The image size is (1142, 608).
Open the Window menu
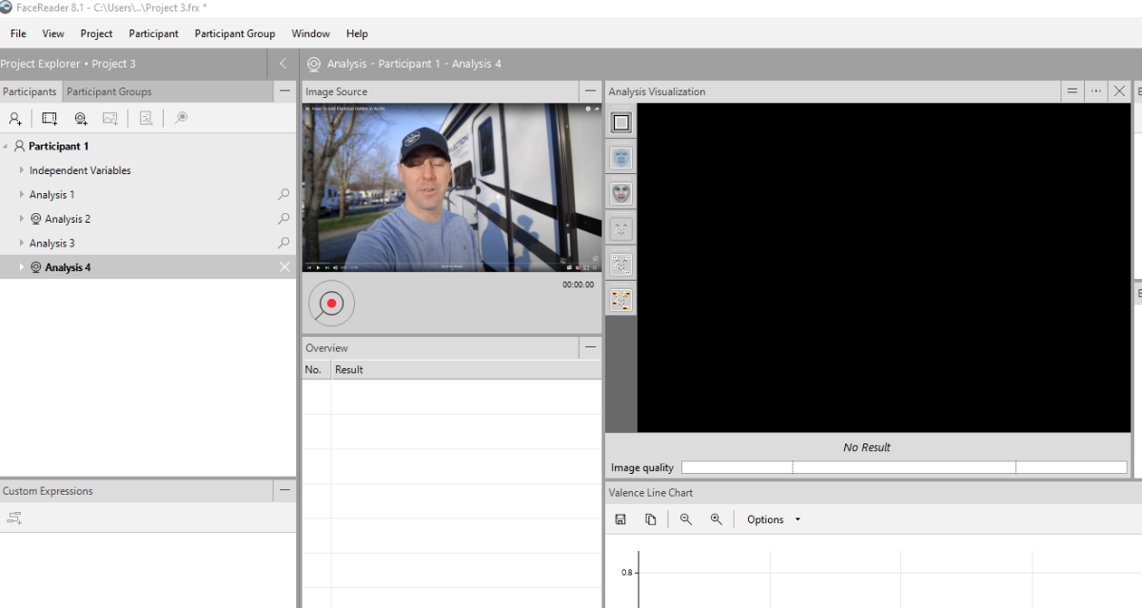310,33
